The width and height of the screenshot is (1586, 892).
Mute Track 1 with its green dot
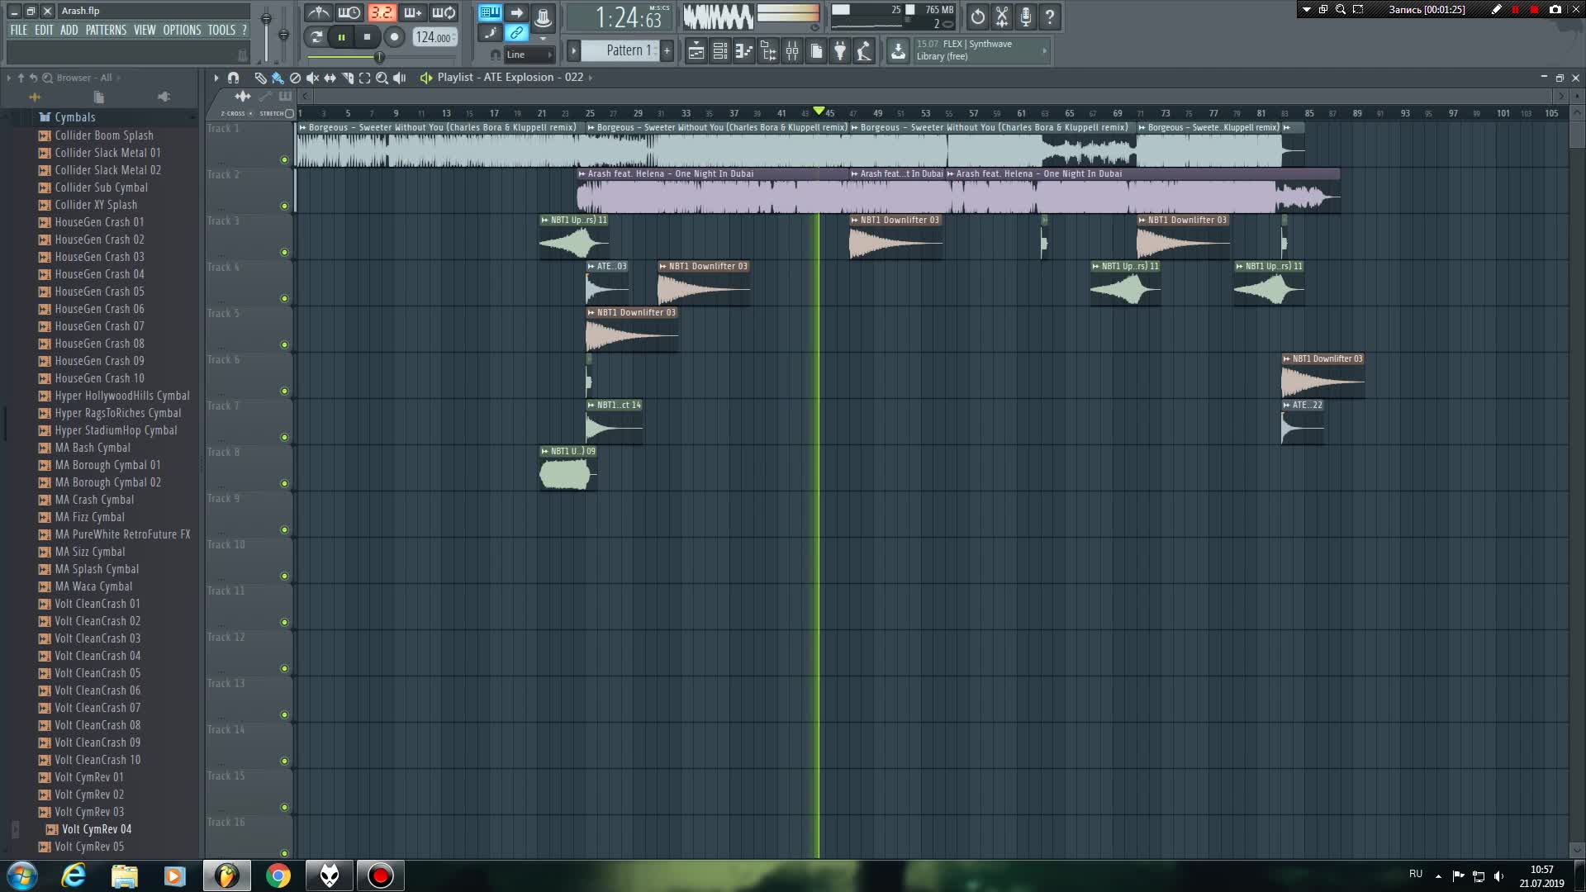[284, 160]
